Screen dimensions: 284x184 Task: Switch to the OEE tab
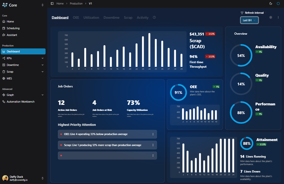(x=76, y=17)
